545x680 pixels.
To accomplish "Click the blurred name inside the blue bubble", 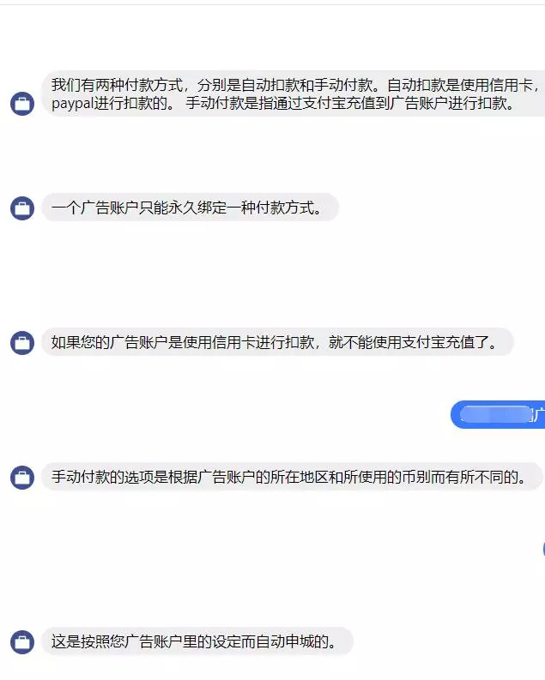I will click(x=495, y=414).
